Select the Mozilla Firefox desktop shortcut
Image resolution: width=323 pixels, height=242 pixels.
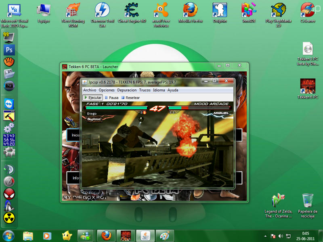191,13
